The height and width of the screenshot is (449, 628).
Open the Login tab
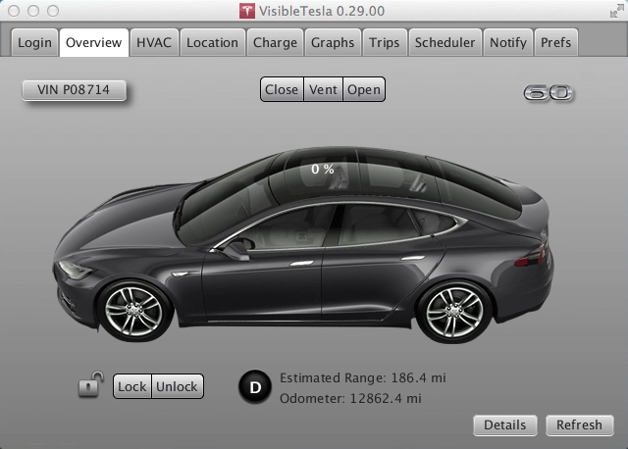pos(35,42)
